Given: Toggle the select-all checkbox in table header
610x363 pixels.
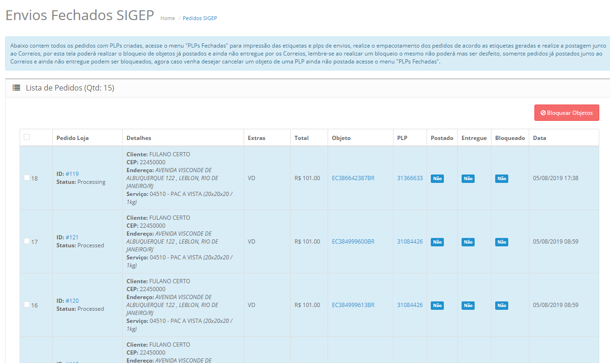Looking at the screenshot, I should pyautogui.click(x=27, y=137).
